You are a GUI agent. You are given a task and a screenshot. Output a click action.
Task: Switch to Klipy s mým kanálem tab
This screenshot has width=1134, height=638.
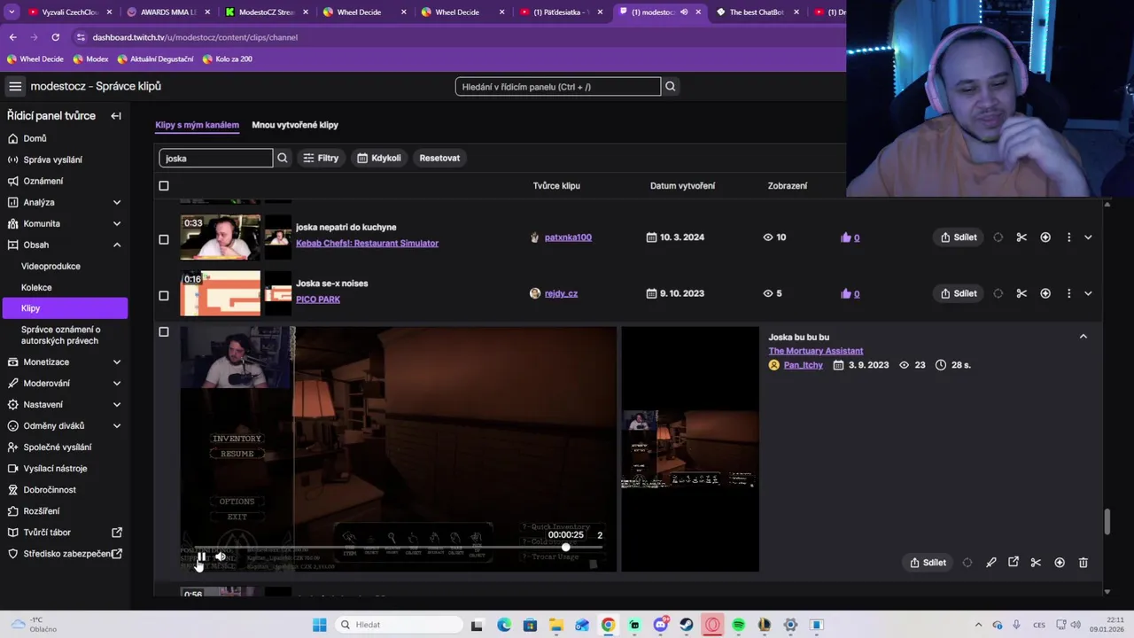click(197, 125)
